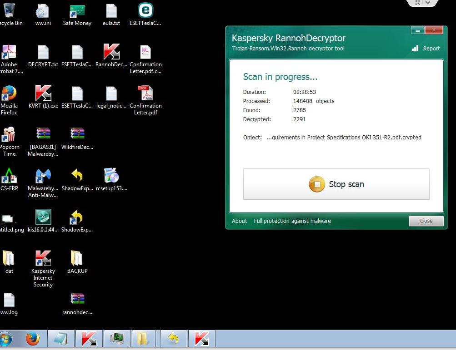This screenshot has height=350, width=456.
Task: Open the Safe Money shortcut
Action: pyautogui.click(x=77, y=14)
